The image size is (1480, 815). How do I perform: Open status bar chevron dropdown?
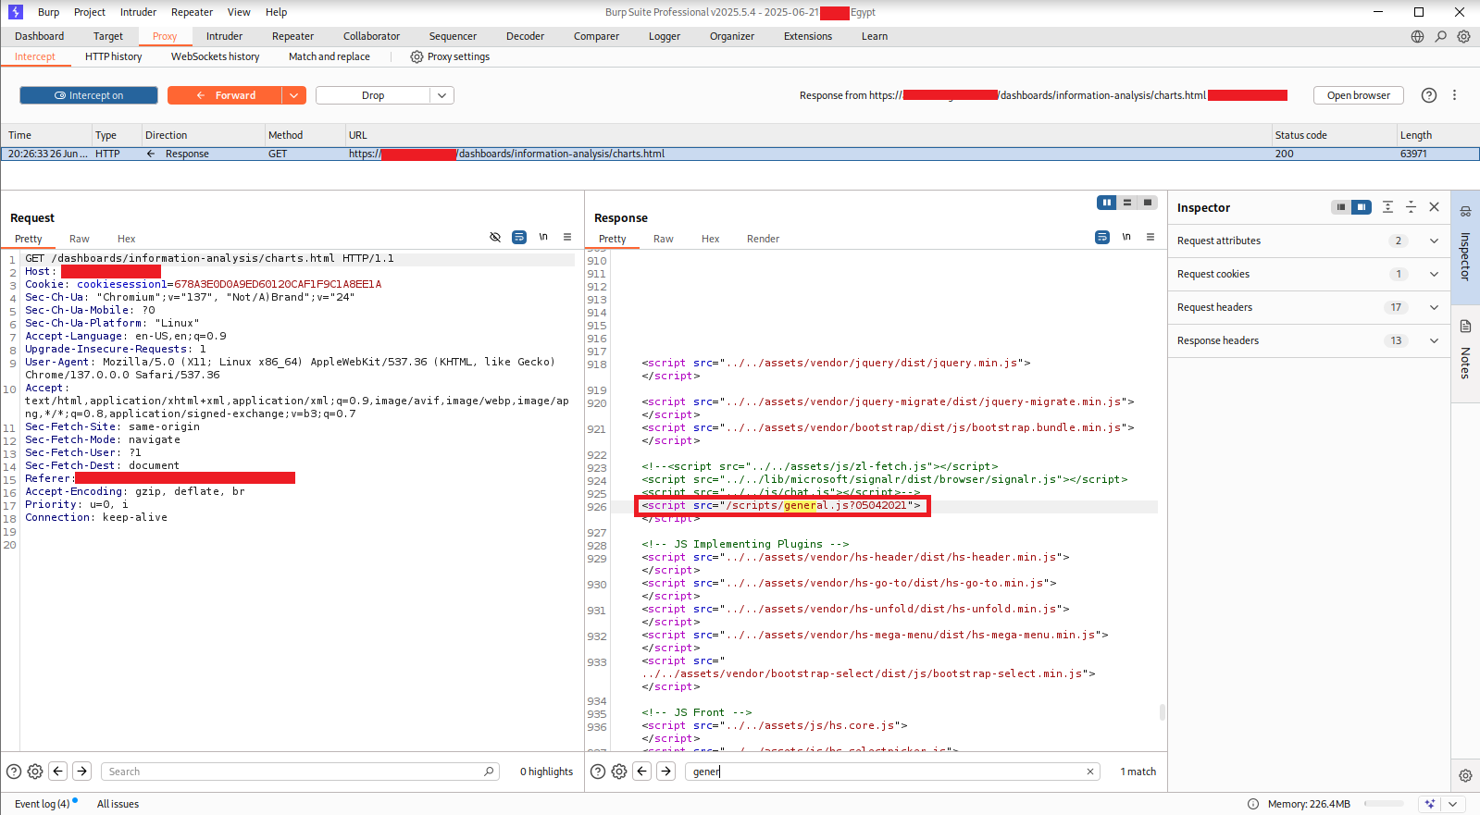tap(1453, 804)
